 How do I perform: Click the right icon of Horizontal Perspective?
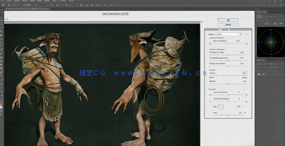[x=247, y=101]
